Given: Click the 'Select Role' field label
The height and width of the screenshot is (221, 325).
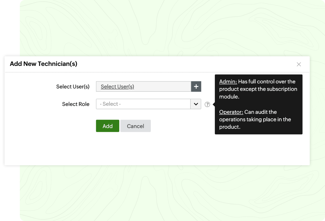Looking at the screenshot, I should 76,104.
